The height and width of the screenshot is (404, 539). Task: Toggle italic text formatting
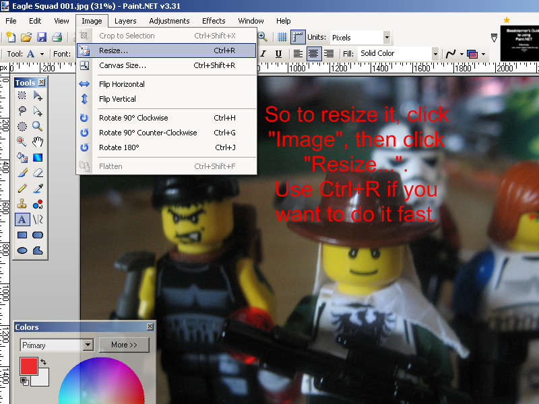(263, 54)
